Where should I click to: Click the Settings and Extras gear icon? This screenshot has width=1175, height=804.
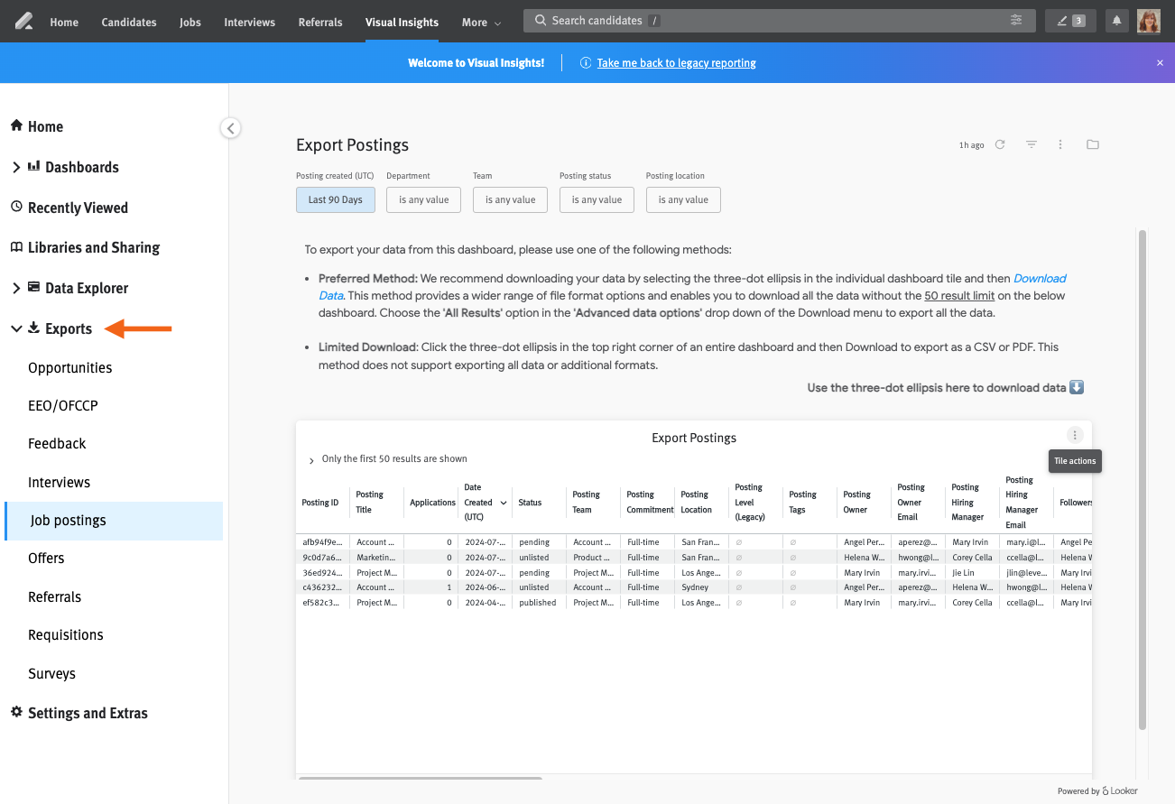point(15,712)
